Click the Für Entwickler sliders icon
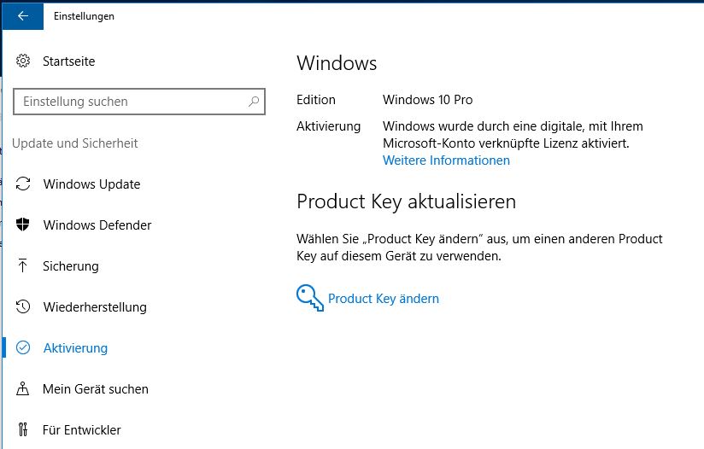Viewport: 704px width, 449px height. coord(24,430)
